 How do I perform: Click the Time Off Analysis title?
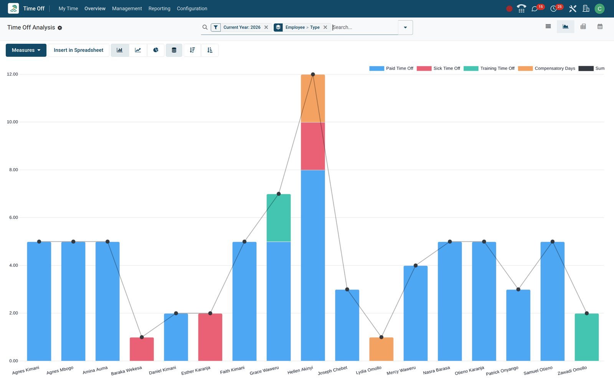31,28
